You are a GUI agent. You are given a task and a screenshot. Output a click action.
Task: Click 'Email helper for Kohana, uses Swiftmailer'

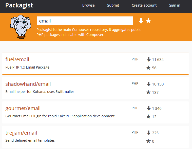[x=40, y=92]
